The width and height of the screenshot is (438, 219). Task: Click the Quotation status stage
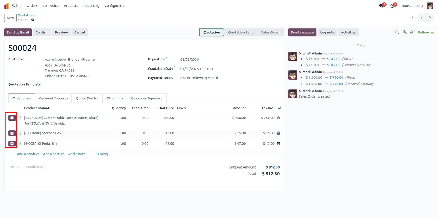[212, 33]
